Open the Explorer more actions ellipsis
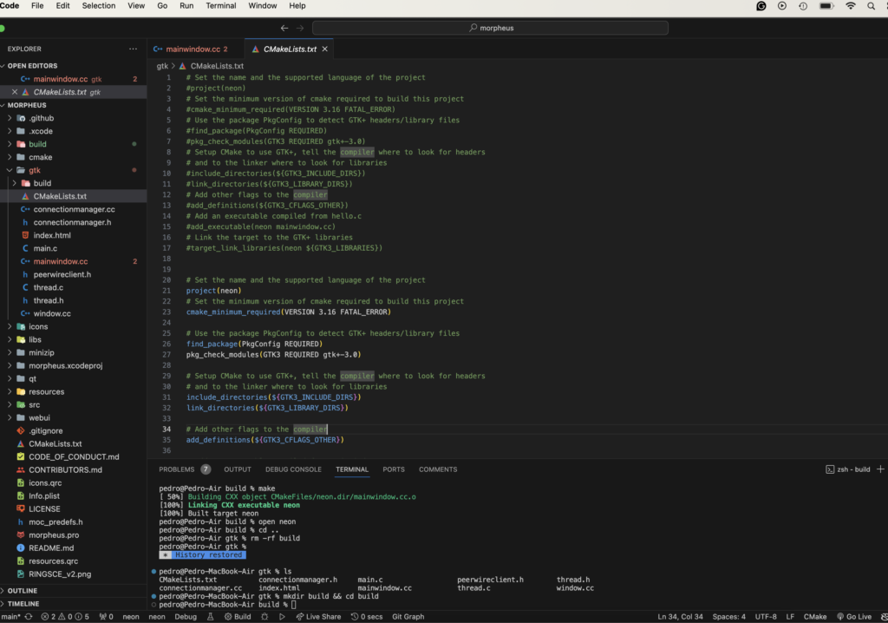Screen dimensions: 888x623 click(x=133, y=49)
